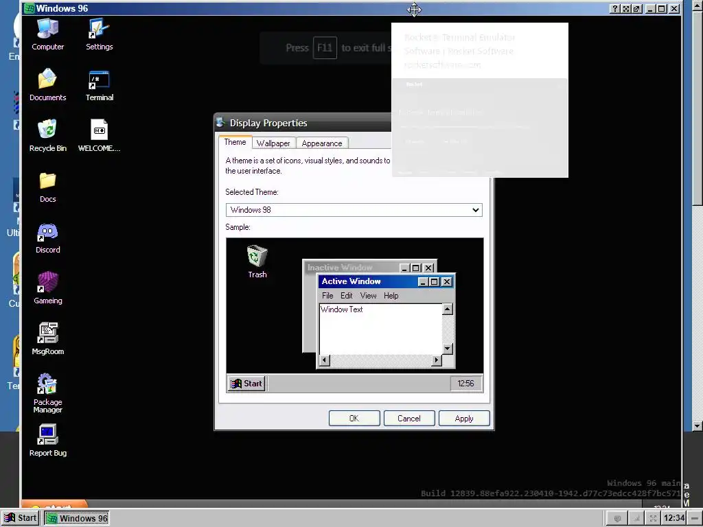Viewport: 703px width, 527px height.
Task: Click sample Start button in theme preview
Action: click(246, 384)
